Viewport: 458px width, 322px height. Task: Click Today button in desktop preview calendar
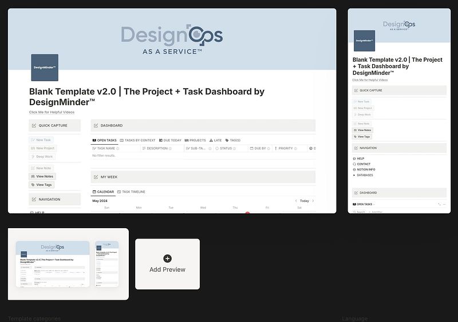click(x=305, y=201)
